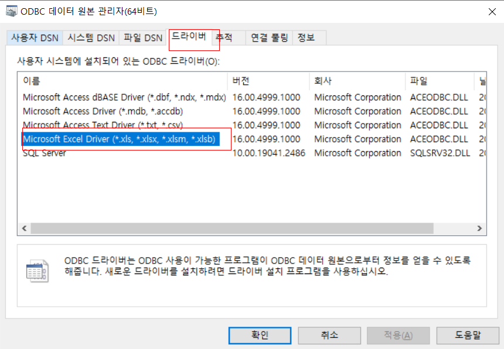
Task: Switch to the 연결 풀링 tab
Action: pos(269,38)
